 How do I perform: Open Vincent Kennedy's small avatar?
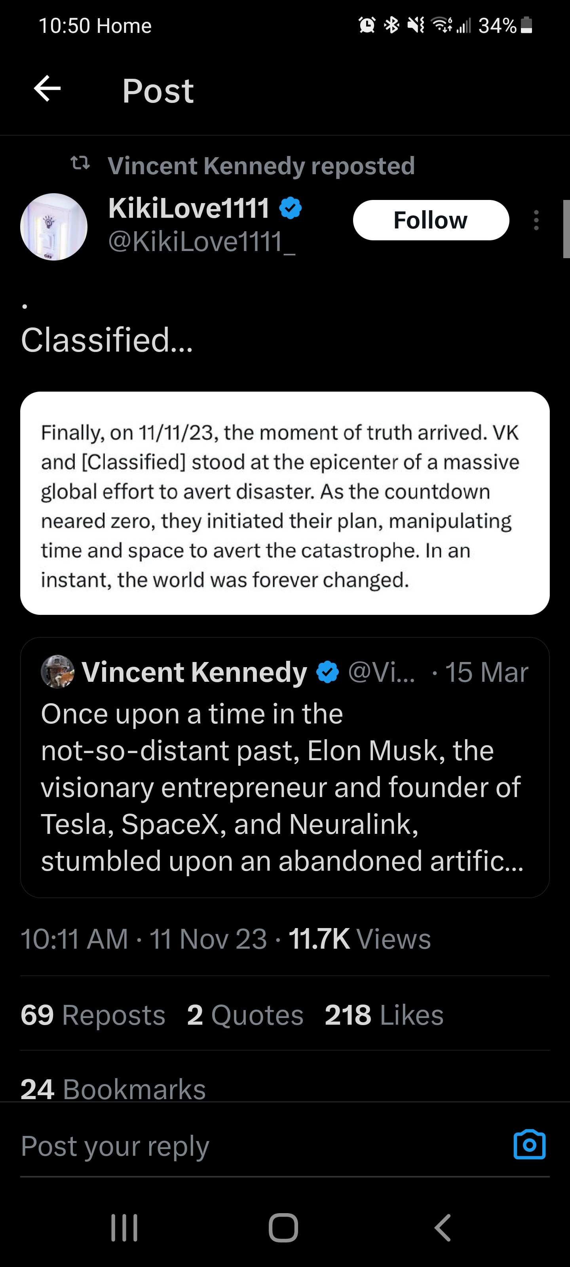point(57,672)
